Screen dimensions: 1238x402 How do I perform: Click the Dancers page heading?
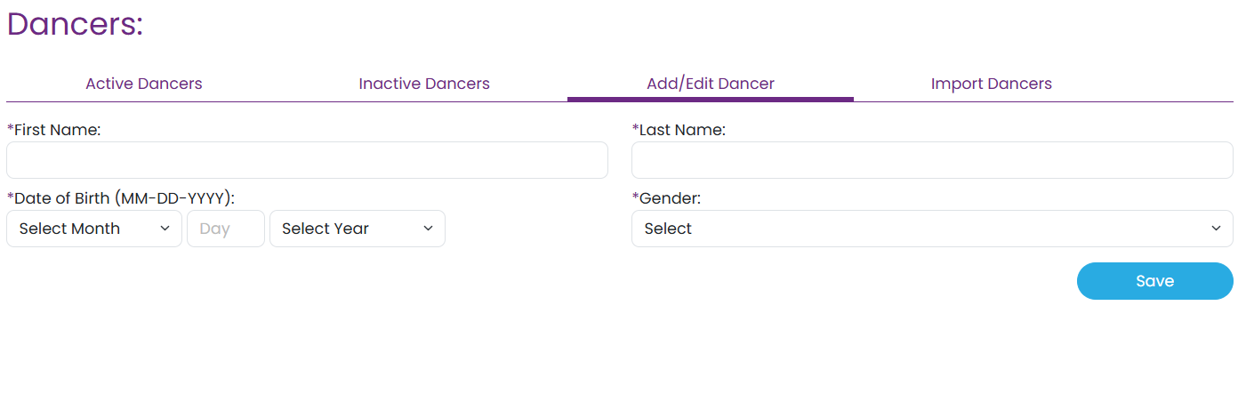pyautogui.click(x=75, y=24)
